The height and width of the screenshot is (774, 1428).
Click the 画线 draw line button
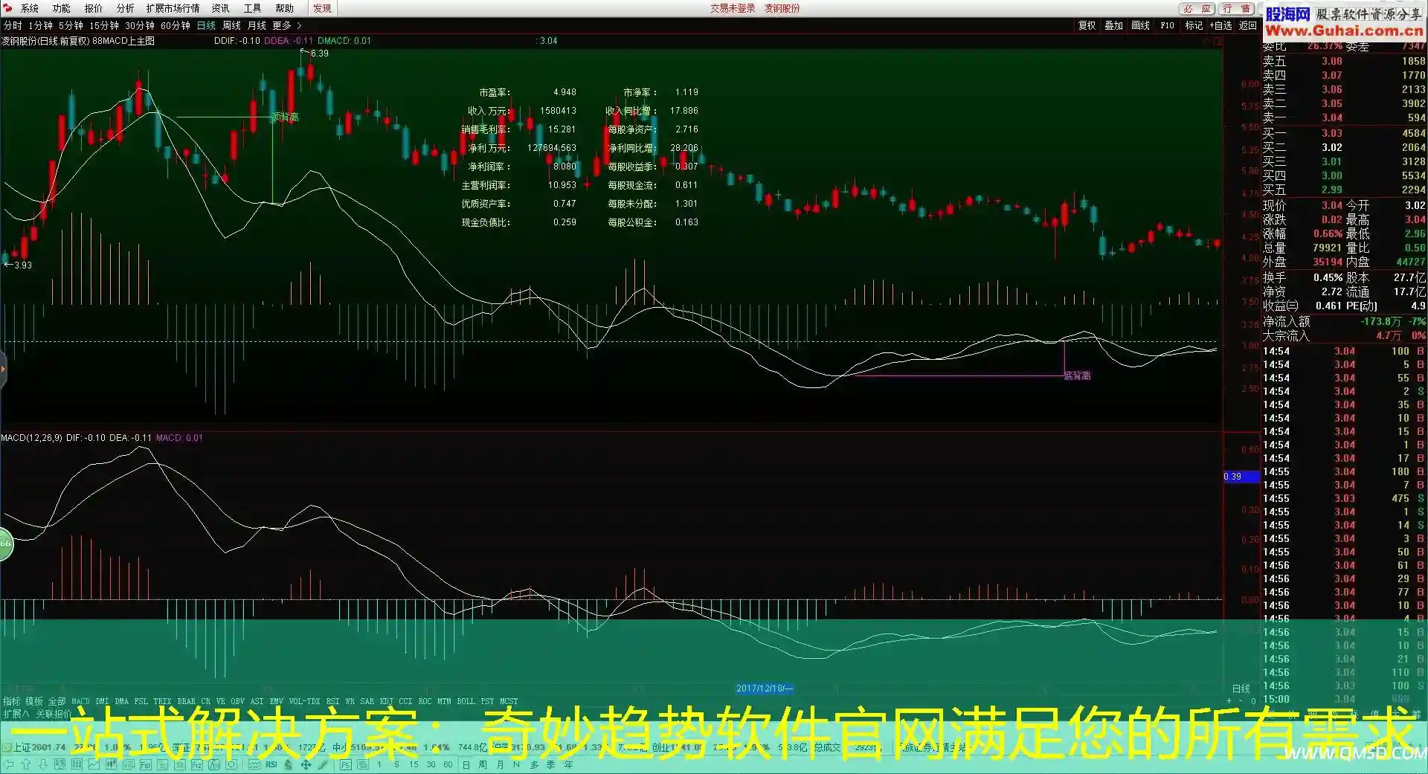click(1140, 25)
